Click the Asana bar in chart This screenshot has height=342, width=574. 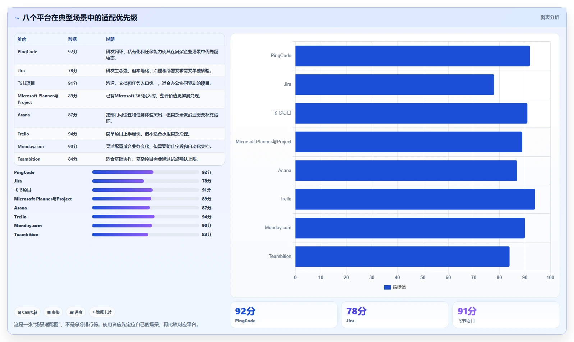coord(406,171)
